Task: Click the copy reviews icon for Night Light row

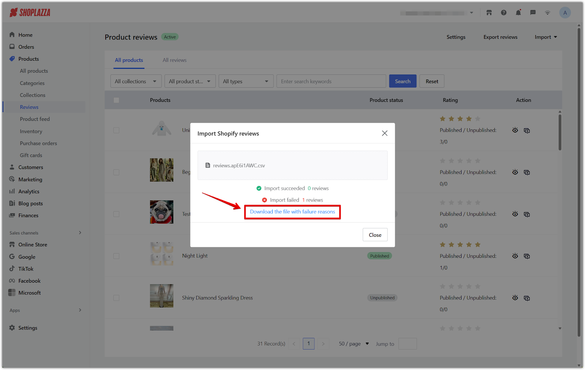Action: pyautogui.click(x=527, y=256)
